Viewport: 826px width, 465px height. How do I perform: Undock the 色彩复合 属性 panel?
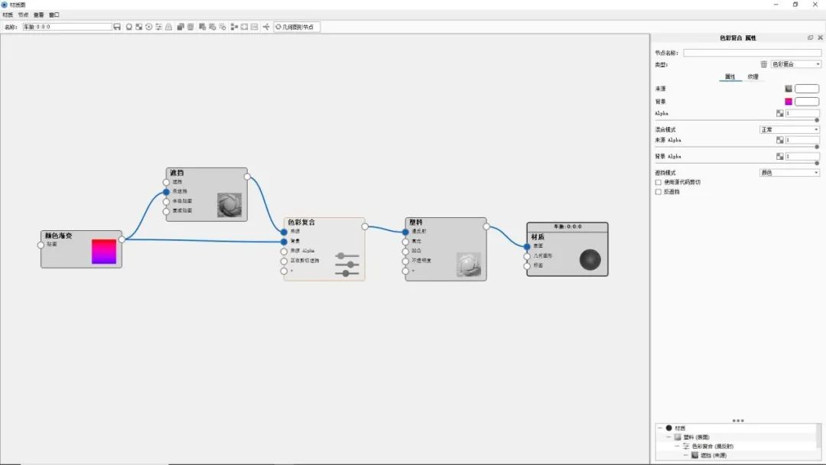(x=810, y=37)
